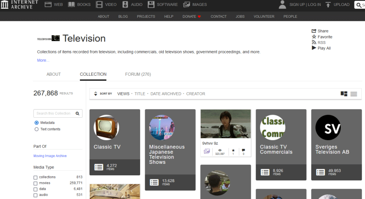Select the Metadata radio button

(x=36, y=123)
